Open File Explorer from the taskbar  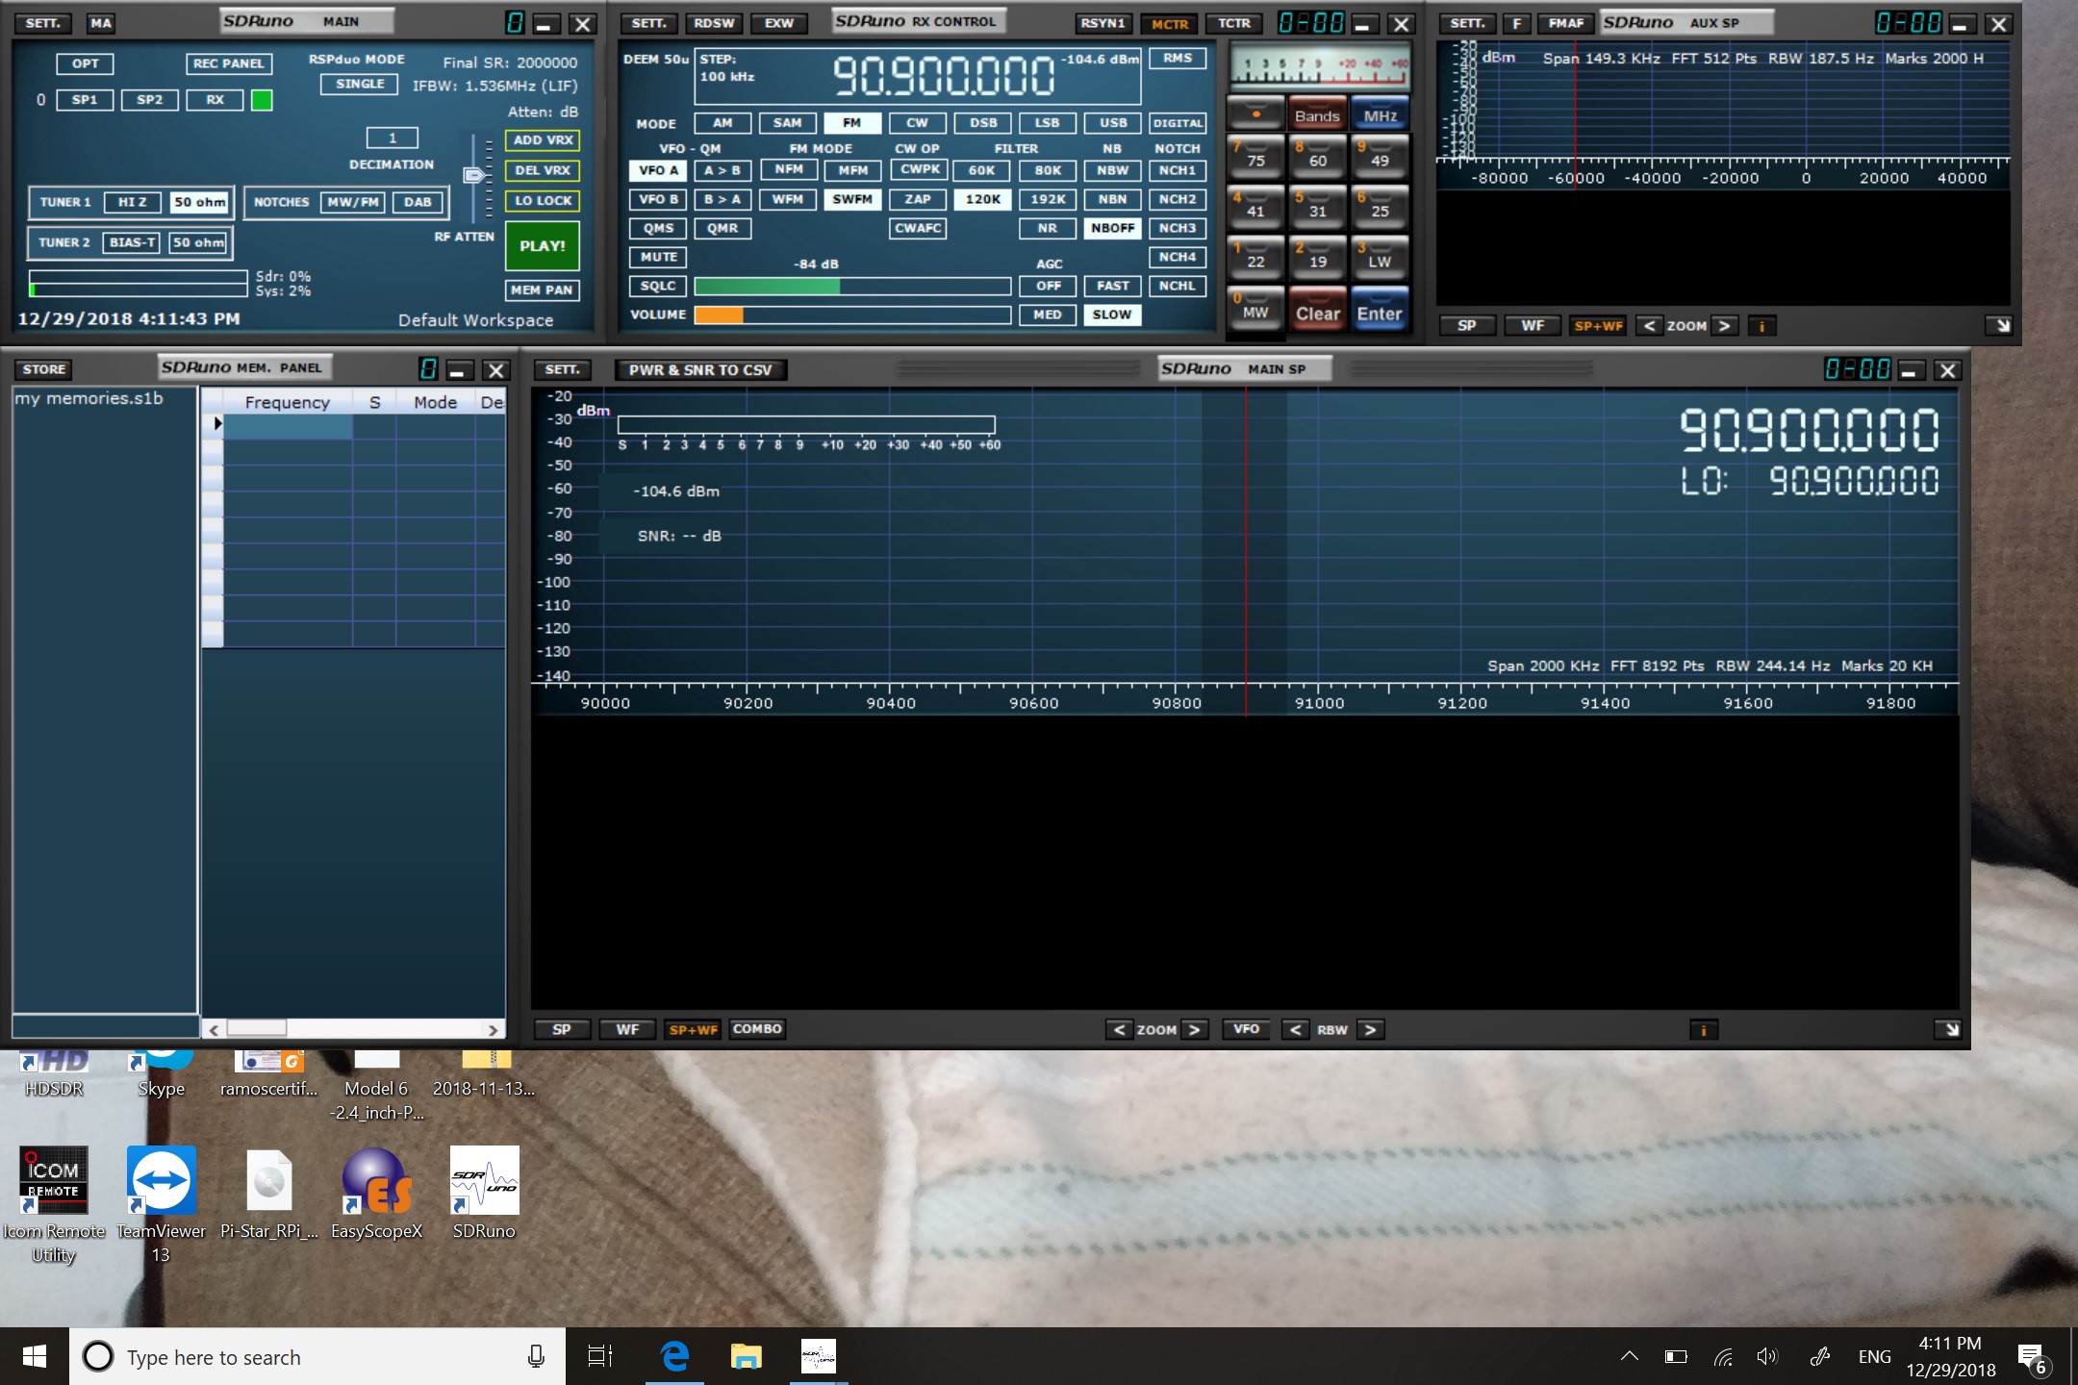746,1356
